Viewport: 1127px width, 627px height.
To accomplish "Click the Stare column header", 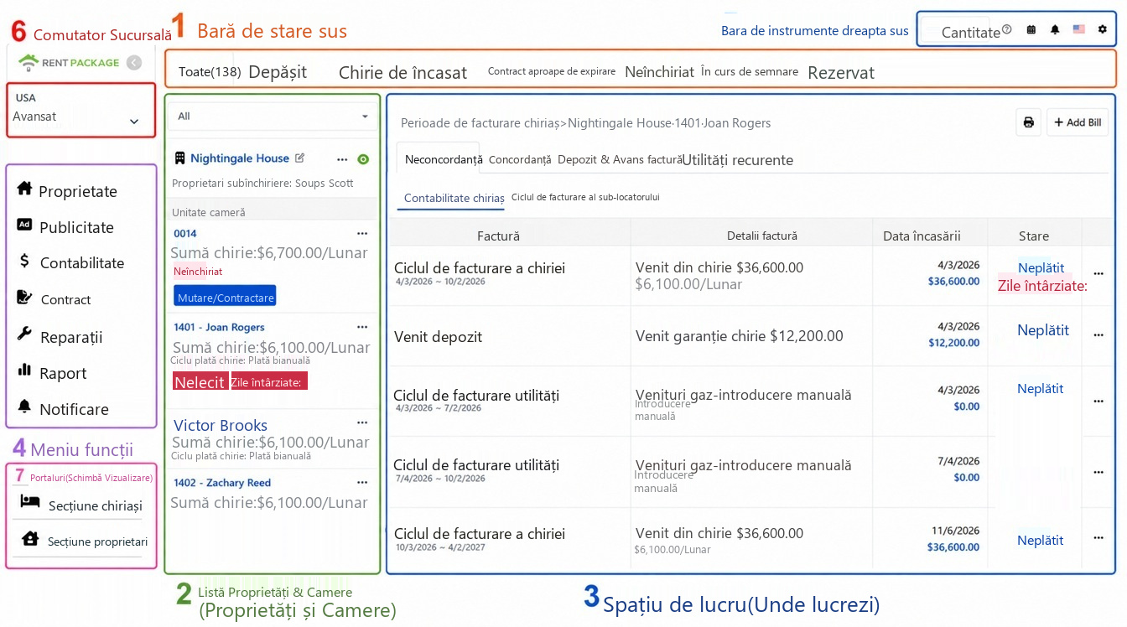I will pyautogui.click(x=1034, y=236).
